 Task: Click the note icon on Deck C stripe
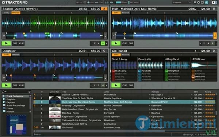(105, 78)
